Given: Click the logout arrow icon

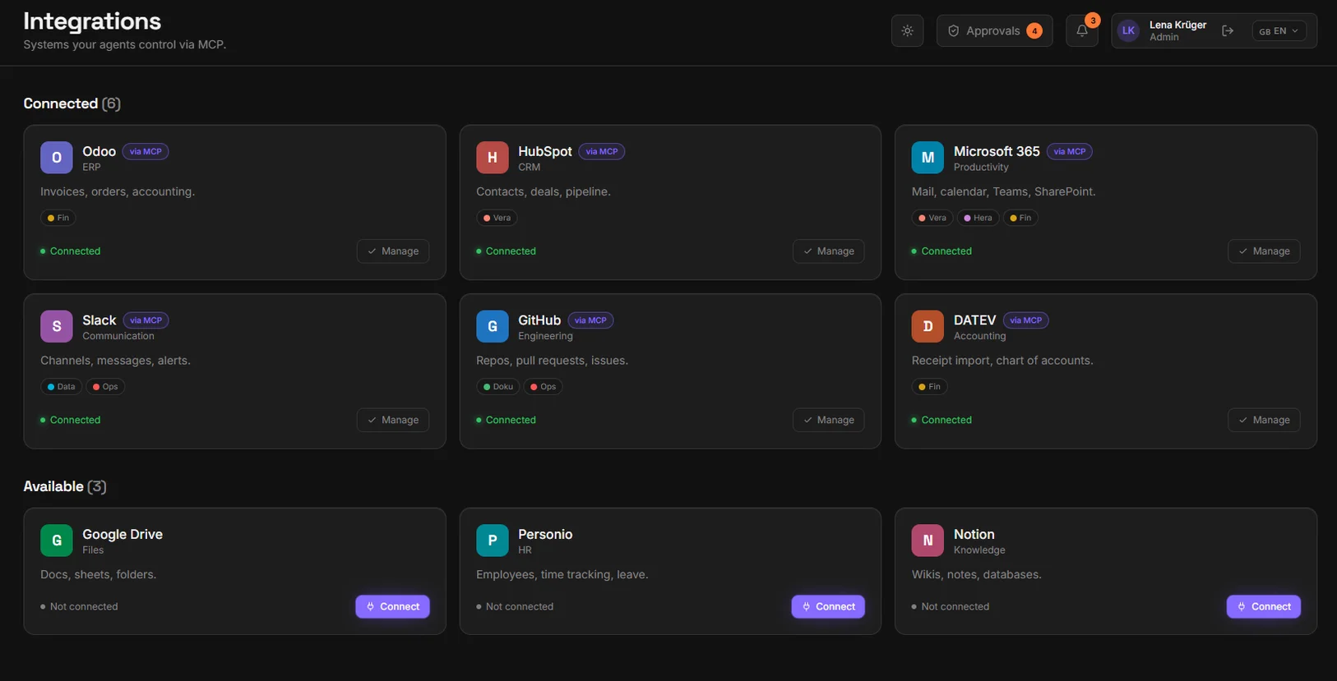Looking at the screenshot, I should pos(1228,31).
